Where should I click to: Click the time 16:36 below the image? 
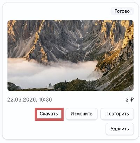pos(45,100)
